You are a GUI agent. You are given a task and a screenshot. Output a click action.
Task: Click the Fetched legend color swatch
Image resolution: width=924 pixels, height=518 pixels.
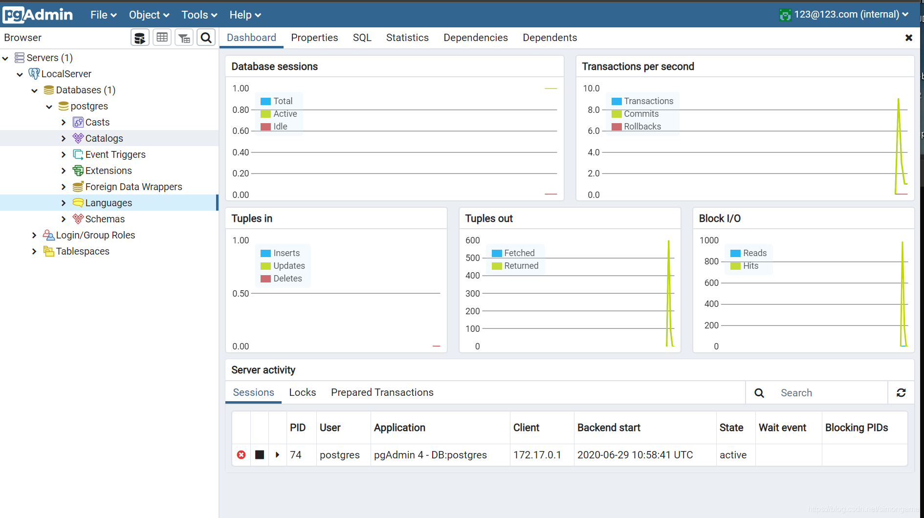point(497,253)
